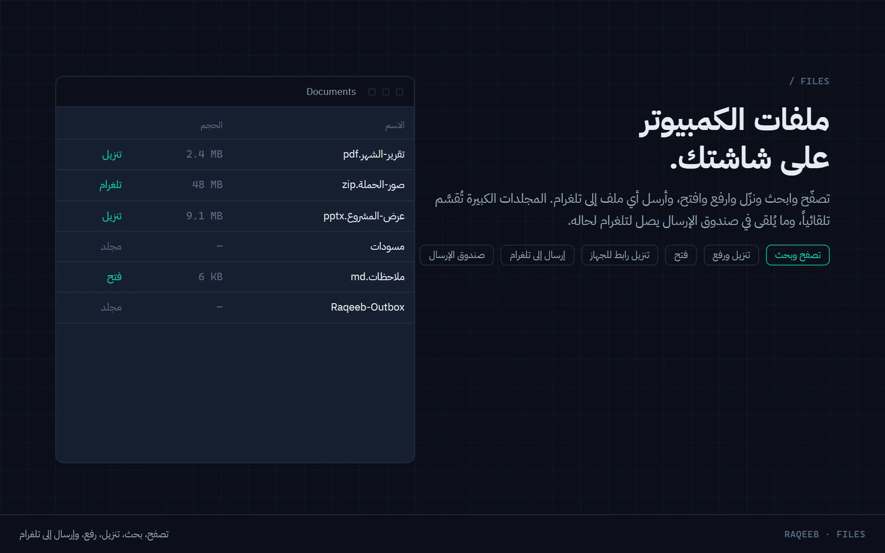Click the 9.1 MB size cell

pos(204,216)
